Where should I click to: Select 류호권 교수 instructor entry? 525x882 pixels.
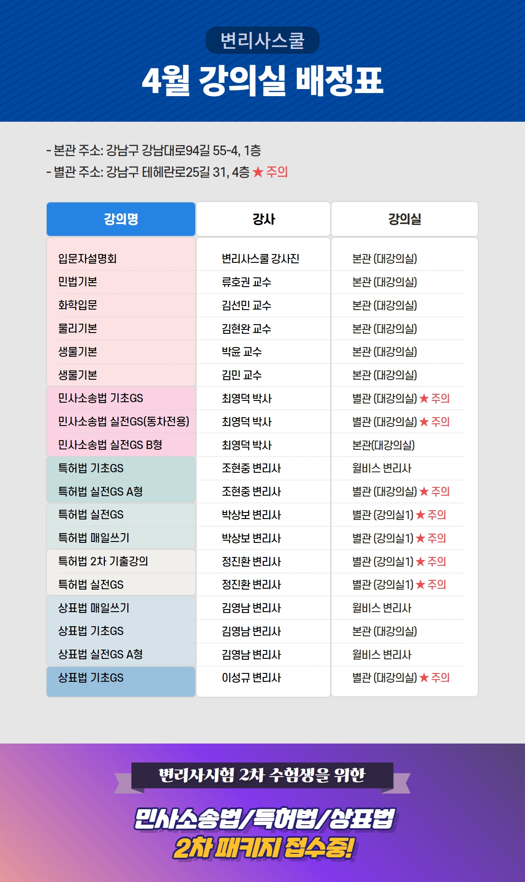(246, 282)
